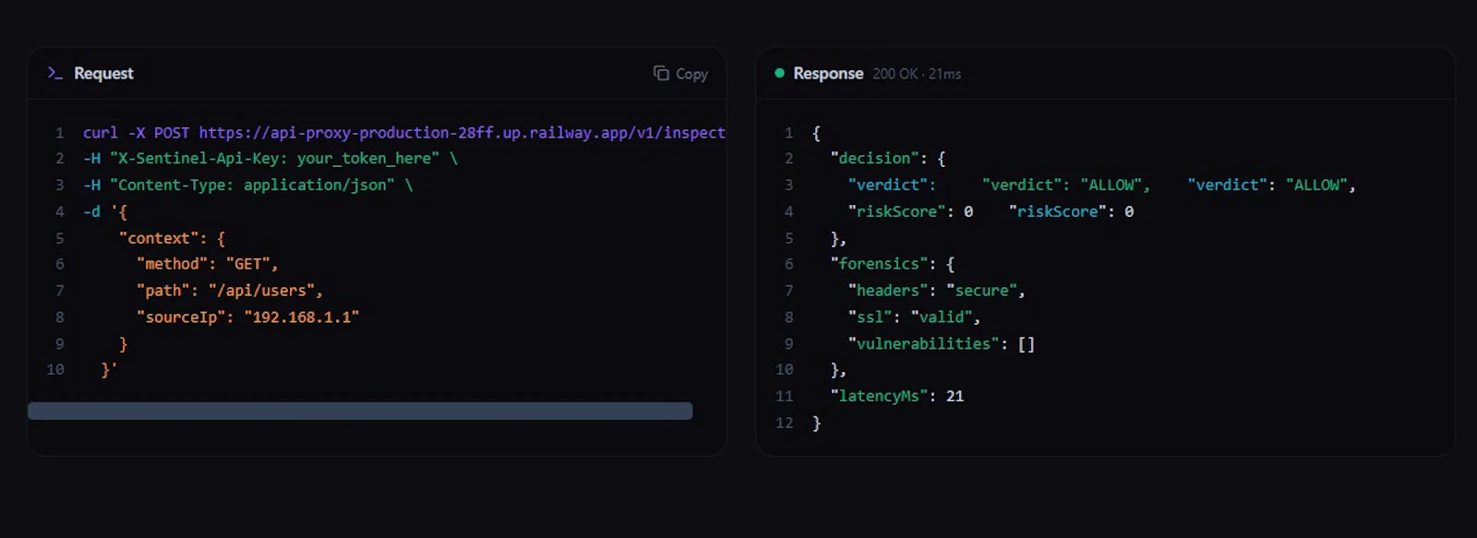Click the "method": "GET" line
Screen dimensions: 1477x538
tap(207, 264)
